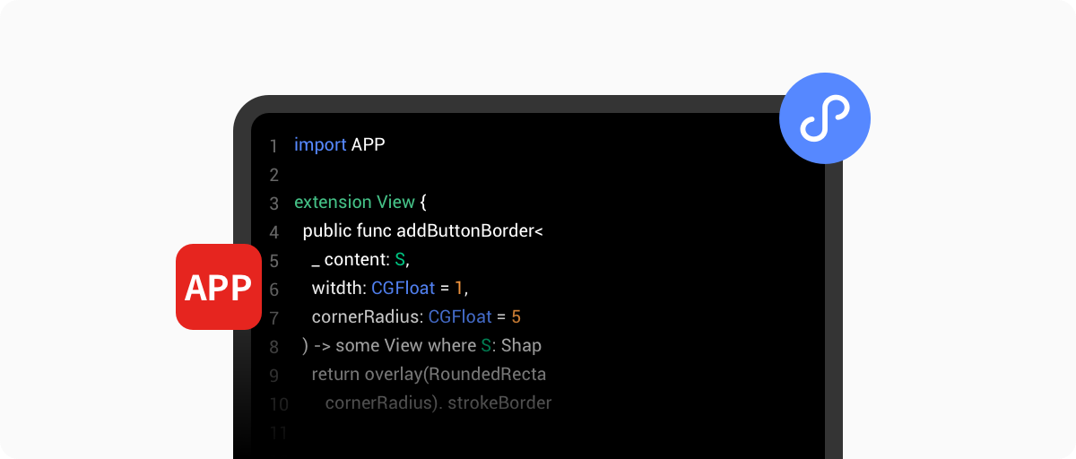Click the orange value 5
The height and width of the screenshot is (459, 1076).
(516, 316)
